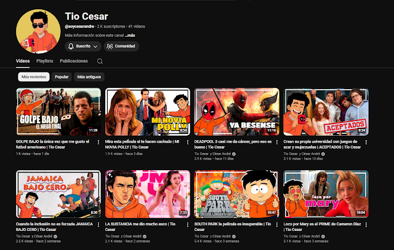Play the LA SUSTANCIA video thumbnail
394x250 pixels.
coord(148,194)
